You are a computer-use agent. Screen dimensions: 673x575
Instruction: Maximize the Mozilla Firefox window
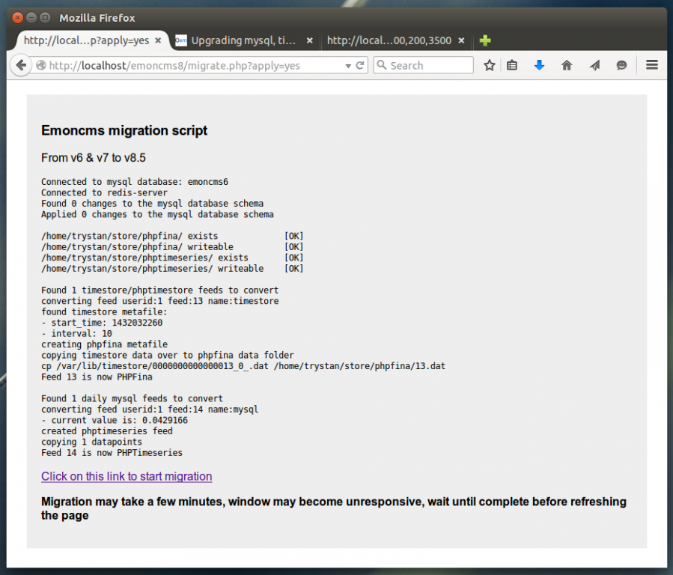click(45, 17)
